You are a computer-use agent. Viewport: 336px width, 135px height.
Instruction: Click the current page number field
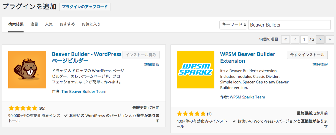click(304, 39)
